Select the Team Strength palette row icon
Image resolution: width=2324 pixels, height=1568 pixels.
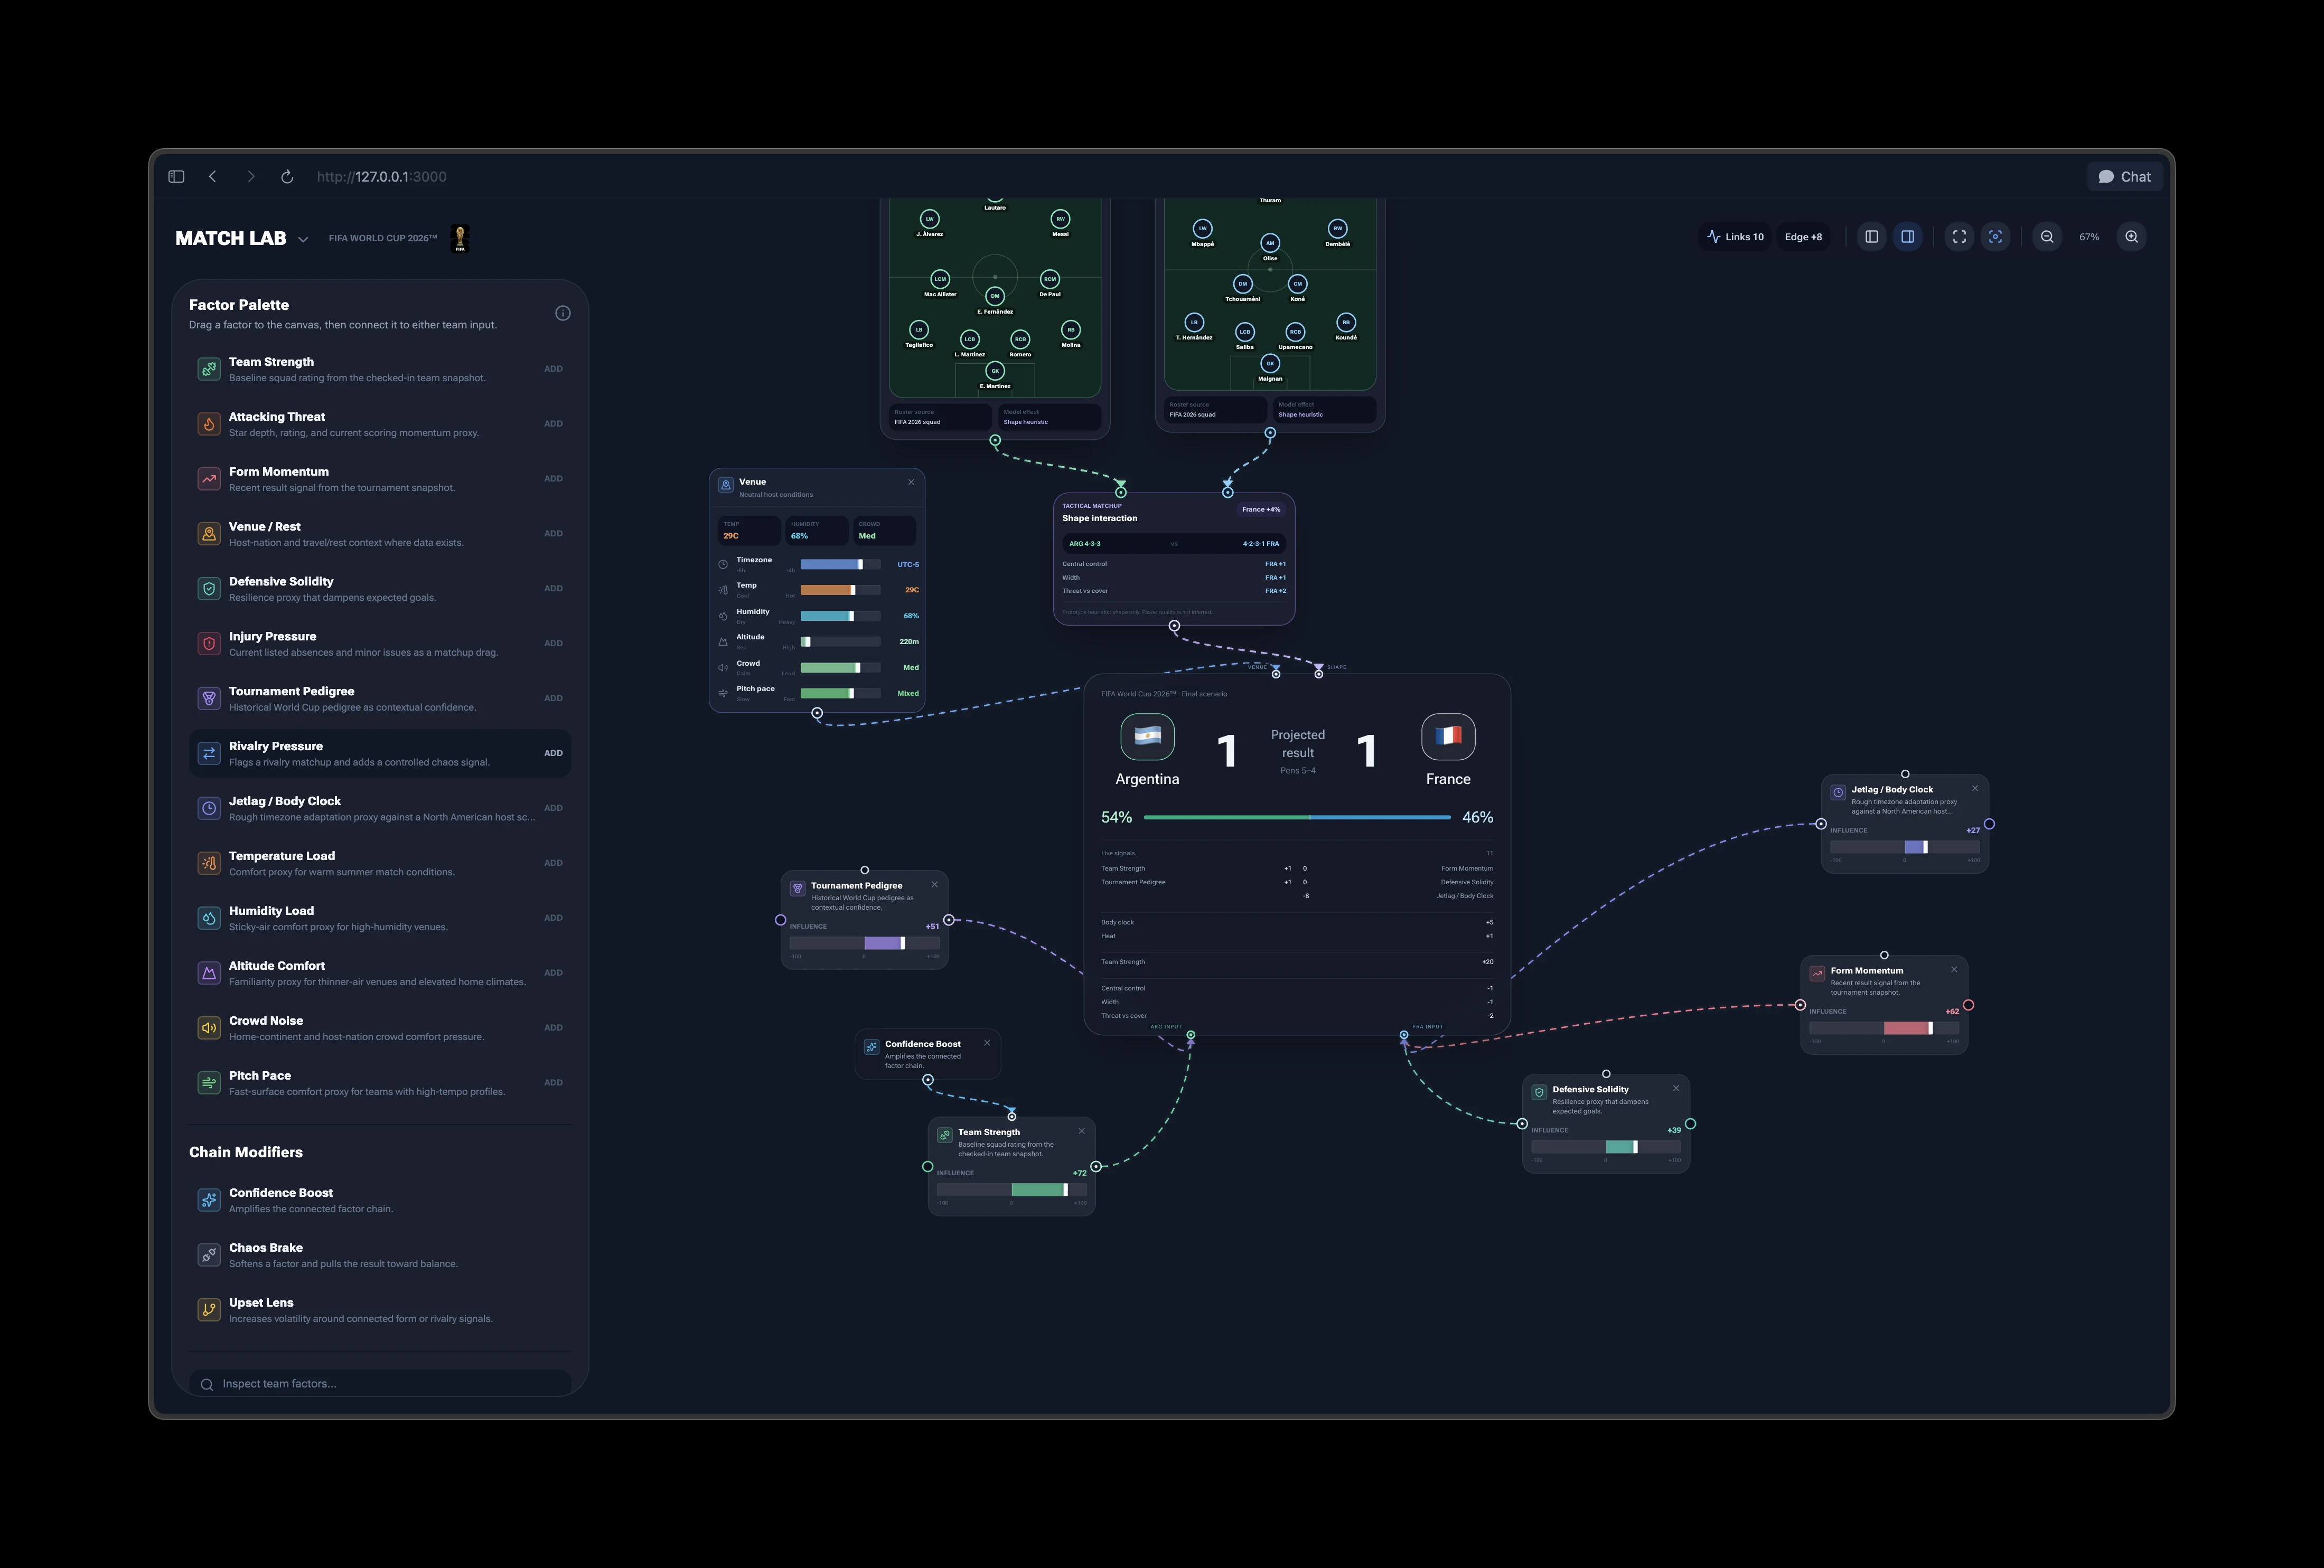(209, 369)
